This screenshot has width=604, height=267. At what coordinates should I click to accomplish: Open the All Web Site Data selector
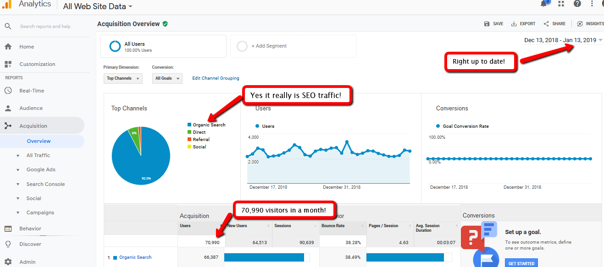pyautogui.click(x=98, y=6)
